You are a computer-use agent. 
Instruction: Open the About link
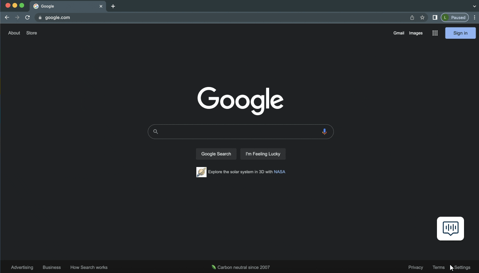click(x=14, y=33)
